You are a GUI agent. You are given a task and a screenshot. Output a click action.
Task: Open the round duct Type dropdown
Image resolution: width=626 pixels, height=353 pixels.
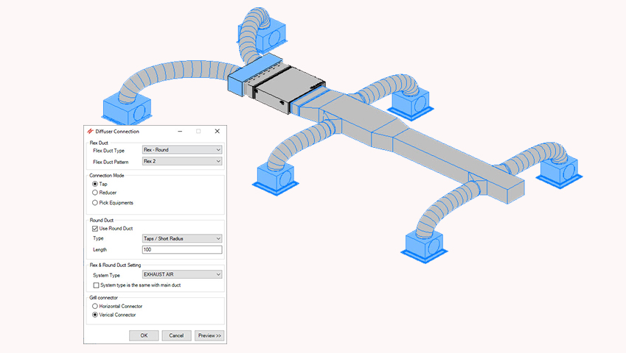[182, 238]
